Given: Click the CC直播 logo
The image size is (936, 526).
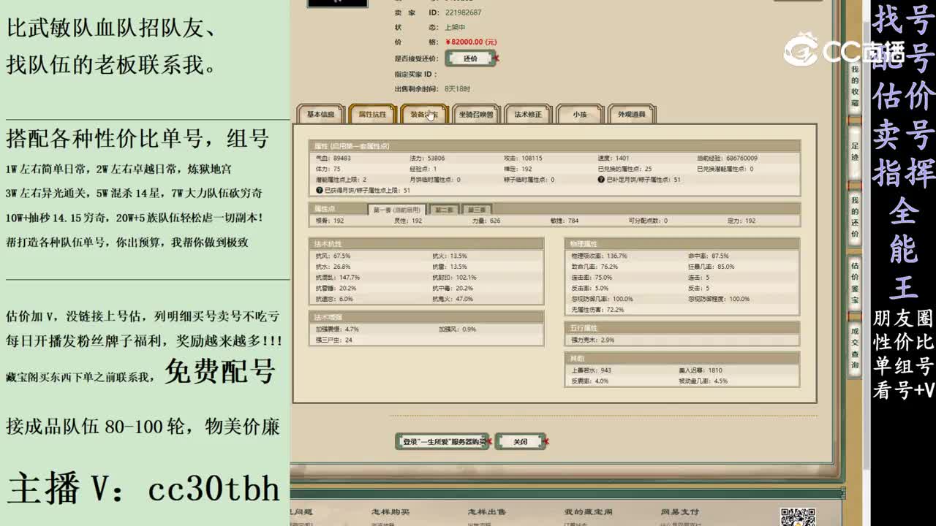Looking at the screenshot, I should (x=845, y=50).
